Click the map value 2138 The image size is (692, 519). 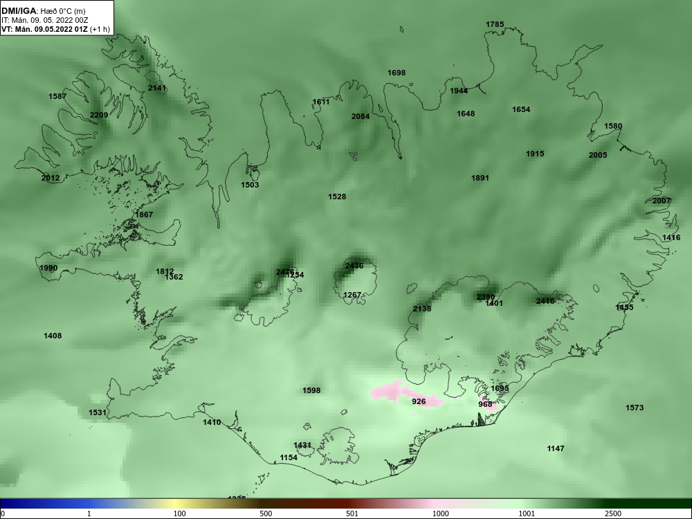[x=422, y=309]
